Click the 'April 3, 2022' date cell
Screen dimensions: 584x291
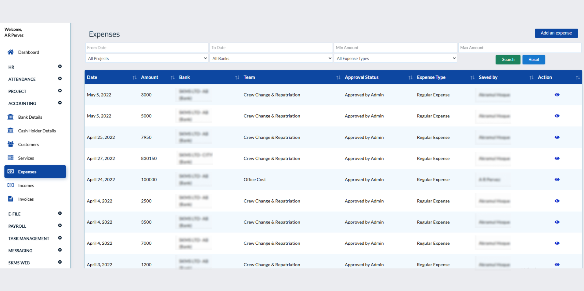[99, 265]
